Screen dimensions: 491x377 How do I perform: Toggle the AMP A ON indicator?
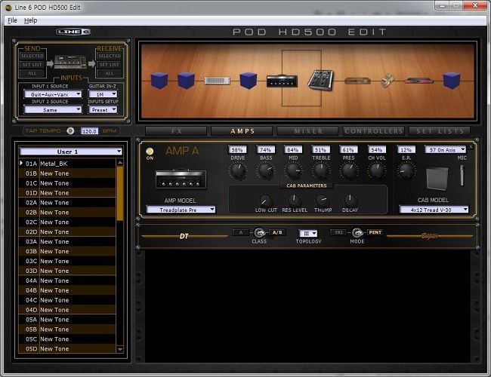click(x=150, y=152)
